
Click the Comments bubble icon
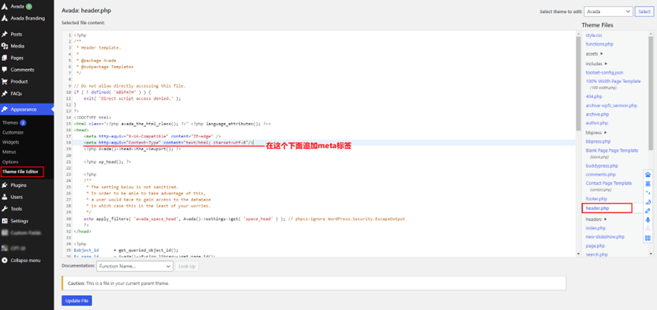coord(5,70)
